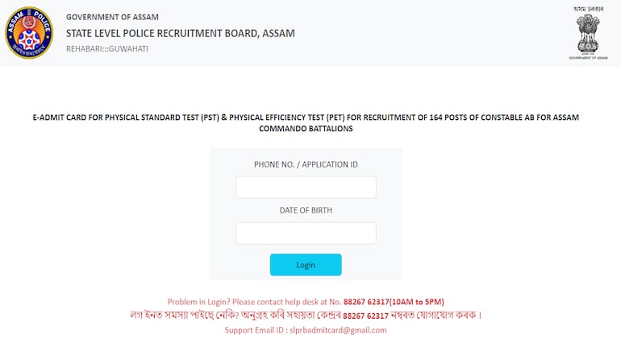This screenshot has width=621, height=347.
Task: Click help desk number in the English line
Action: click(365, 301)
